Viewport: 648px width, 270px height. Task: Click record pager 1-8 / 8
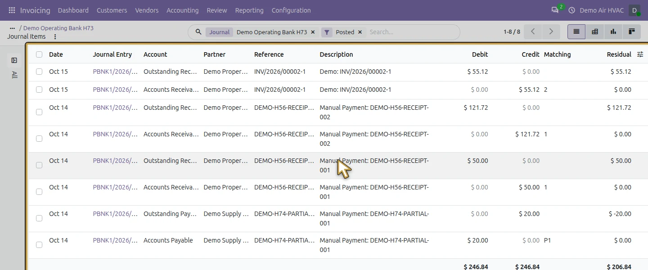click(512, 32)
